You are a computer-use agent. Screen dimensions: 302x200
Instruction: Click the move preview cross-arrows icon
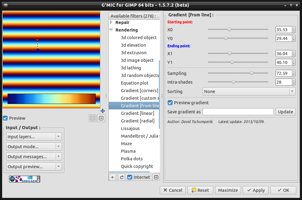pyautogui.click(x=103, y=111)
